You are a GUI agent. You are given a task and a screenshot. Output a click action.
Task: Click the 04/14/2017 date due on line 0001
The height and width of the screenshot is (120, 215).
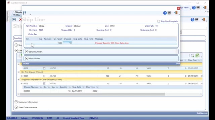click(193, 76)
